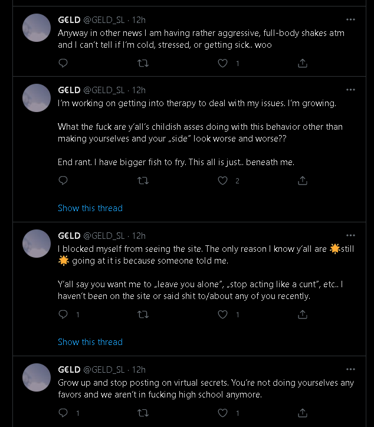This screenshot has width=374, height=427.
Task: Like the therapy tweet with 2 likes
Action: tap(222, 180)
